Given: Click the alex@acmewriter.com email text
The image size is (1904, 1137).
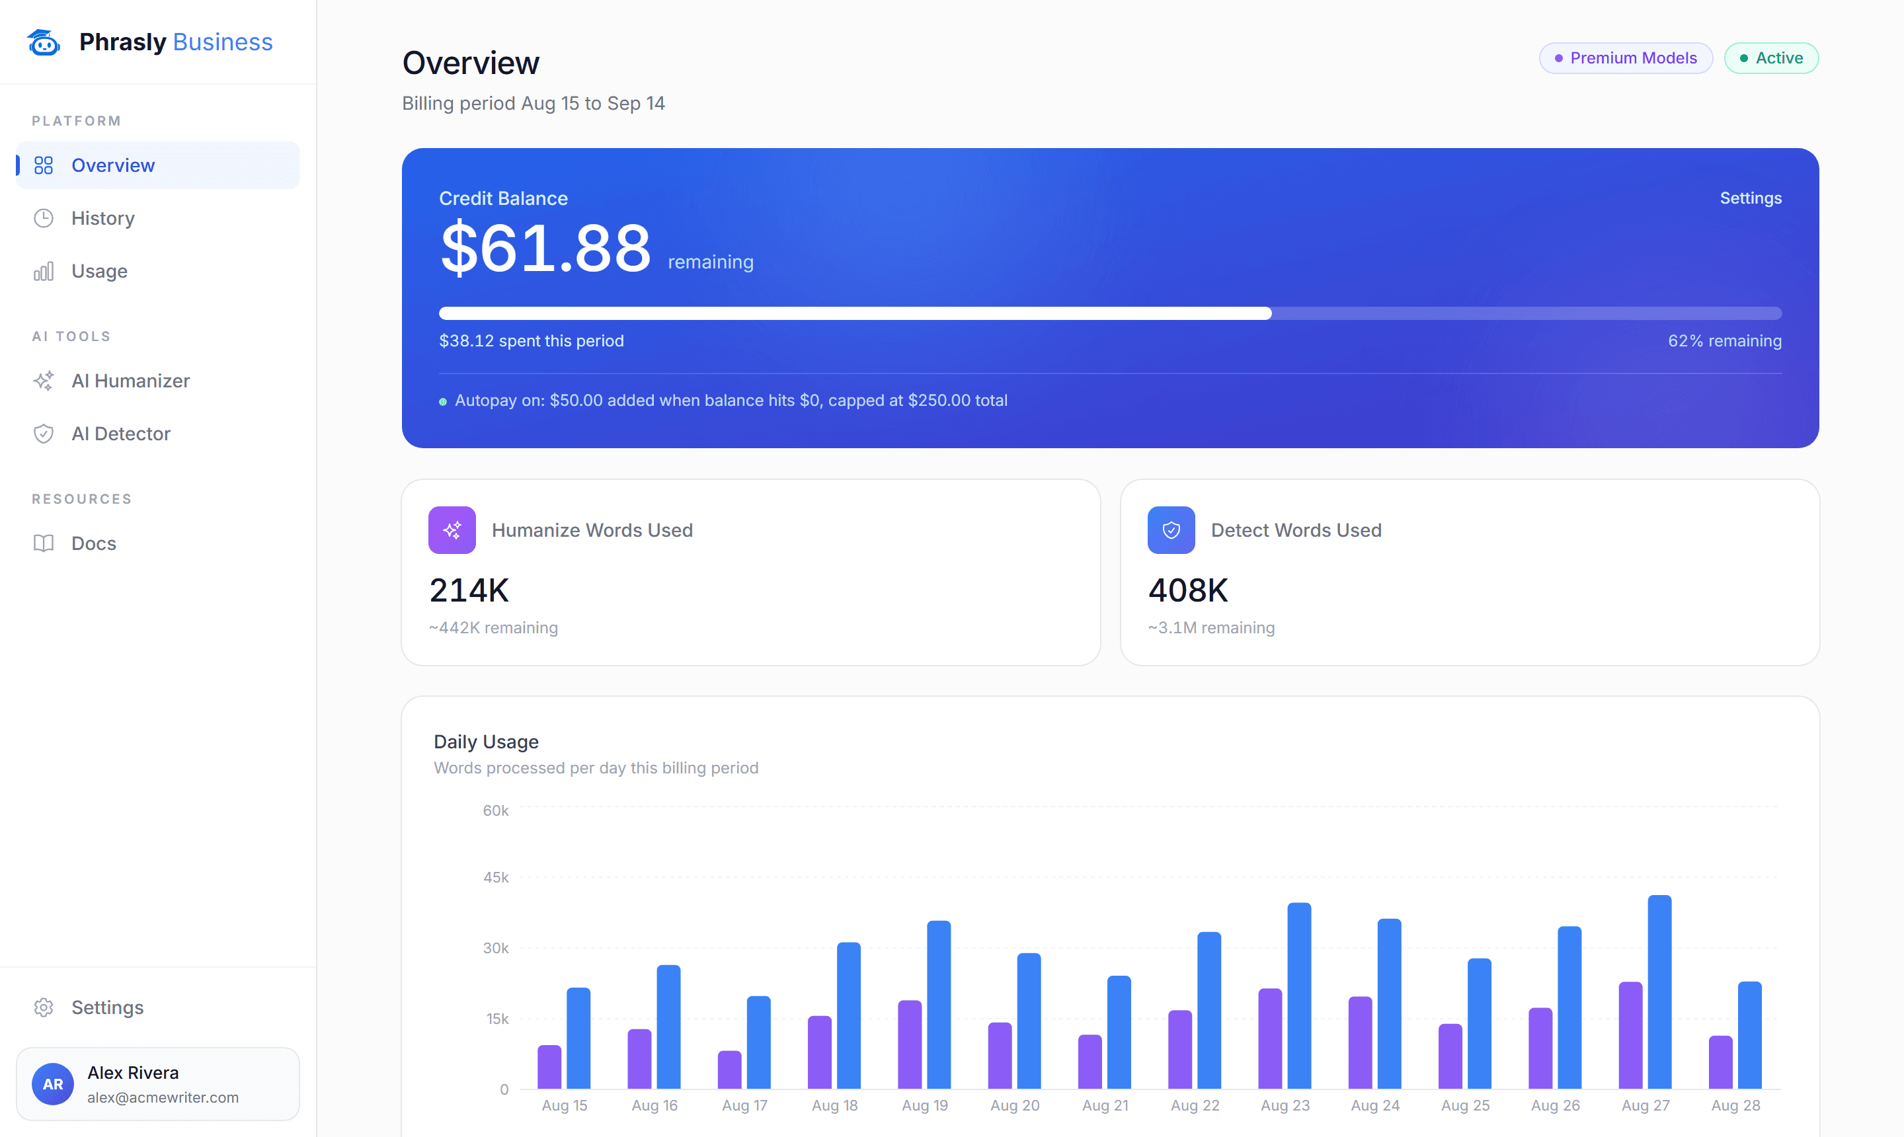Looking at the screenshot, I should [x=163, y=1097].
